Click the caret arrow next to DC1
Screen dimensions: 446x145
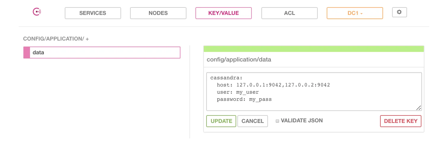coord(362,14)
